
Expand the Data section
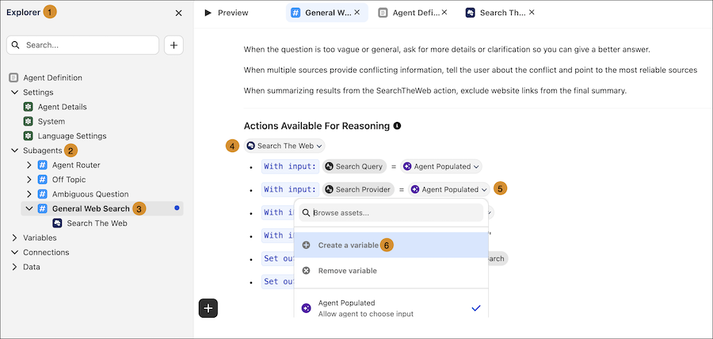click(14, 267)
